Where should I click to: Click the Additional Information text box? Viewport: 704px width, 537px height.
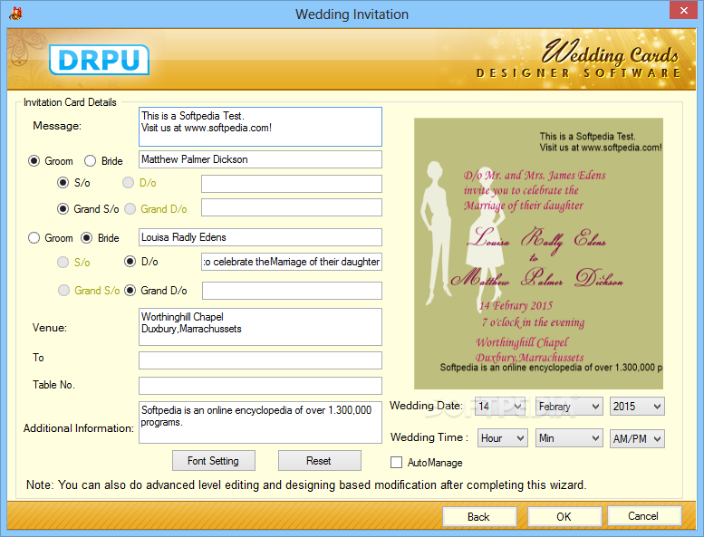tap(260, 422)
